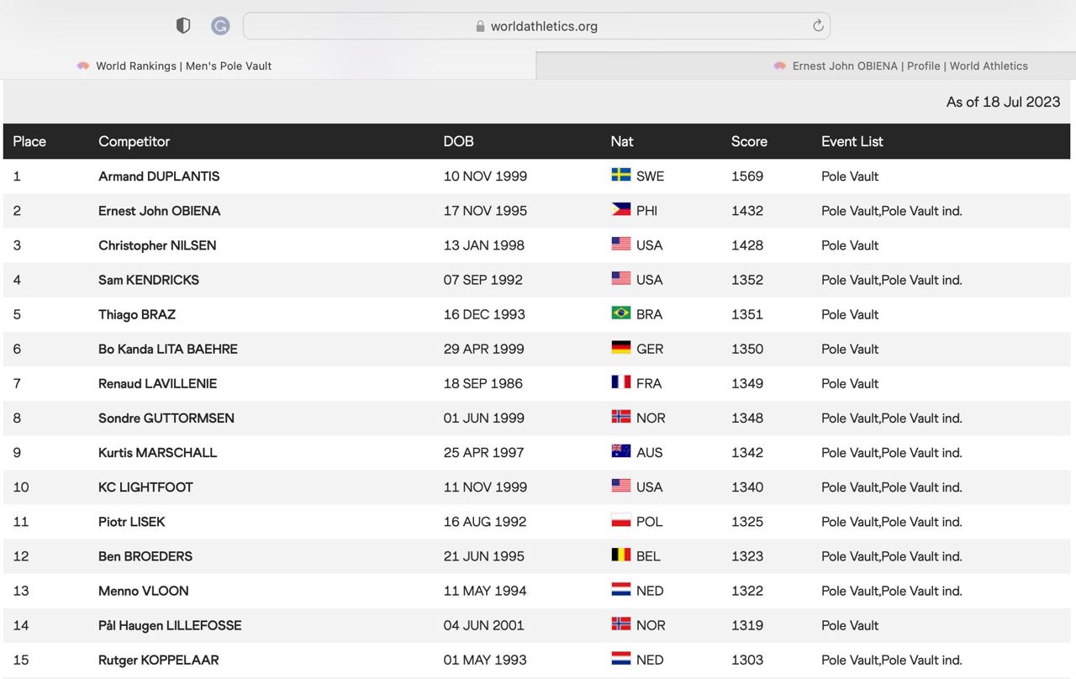This screenshot has width=1076, height=679.
Task: Click the Privacy Report shield icon
Action: pos(182,25)
